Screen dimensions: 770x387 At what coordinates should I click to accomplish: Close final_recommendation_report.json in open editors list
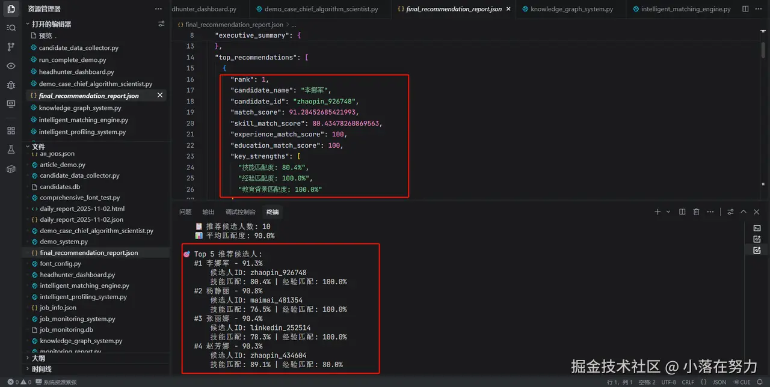(160, 96)
